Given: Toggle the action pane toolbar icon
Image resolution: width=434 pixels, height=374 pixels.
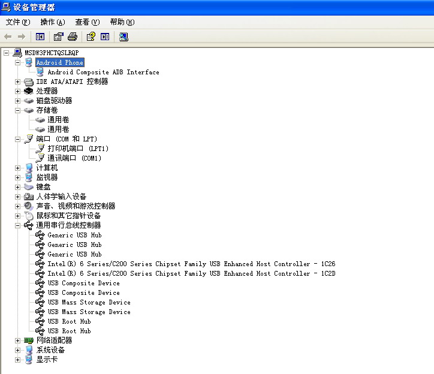Looking at the screenshot, I should [x=105, y=37].
